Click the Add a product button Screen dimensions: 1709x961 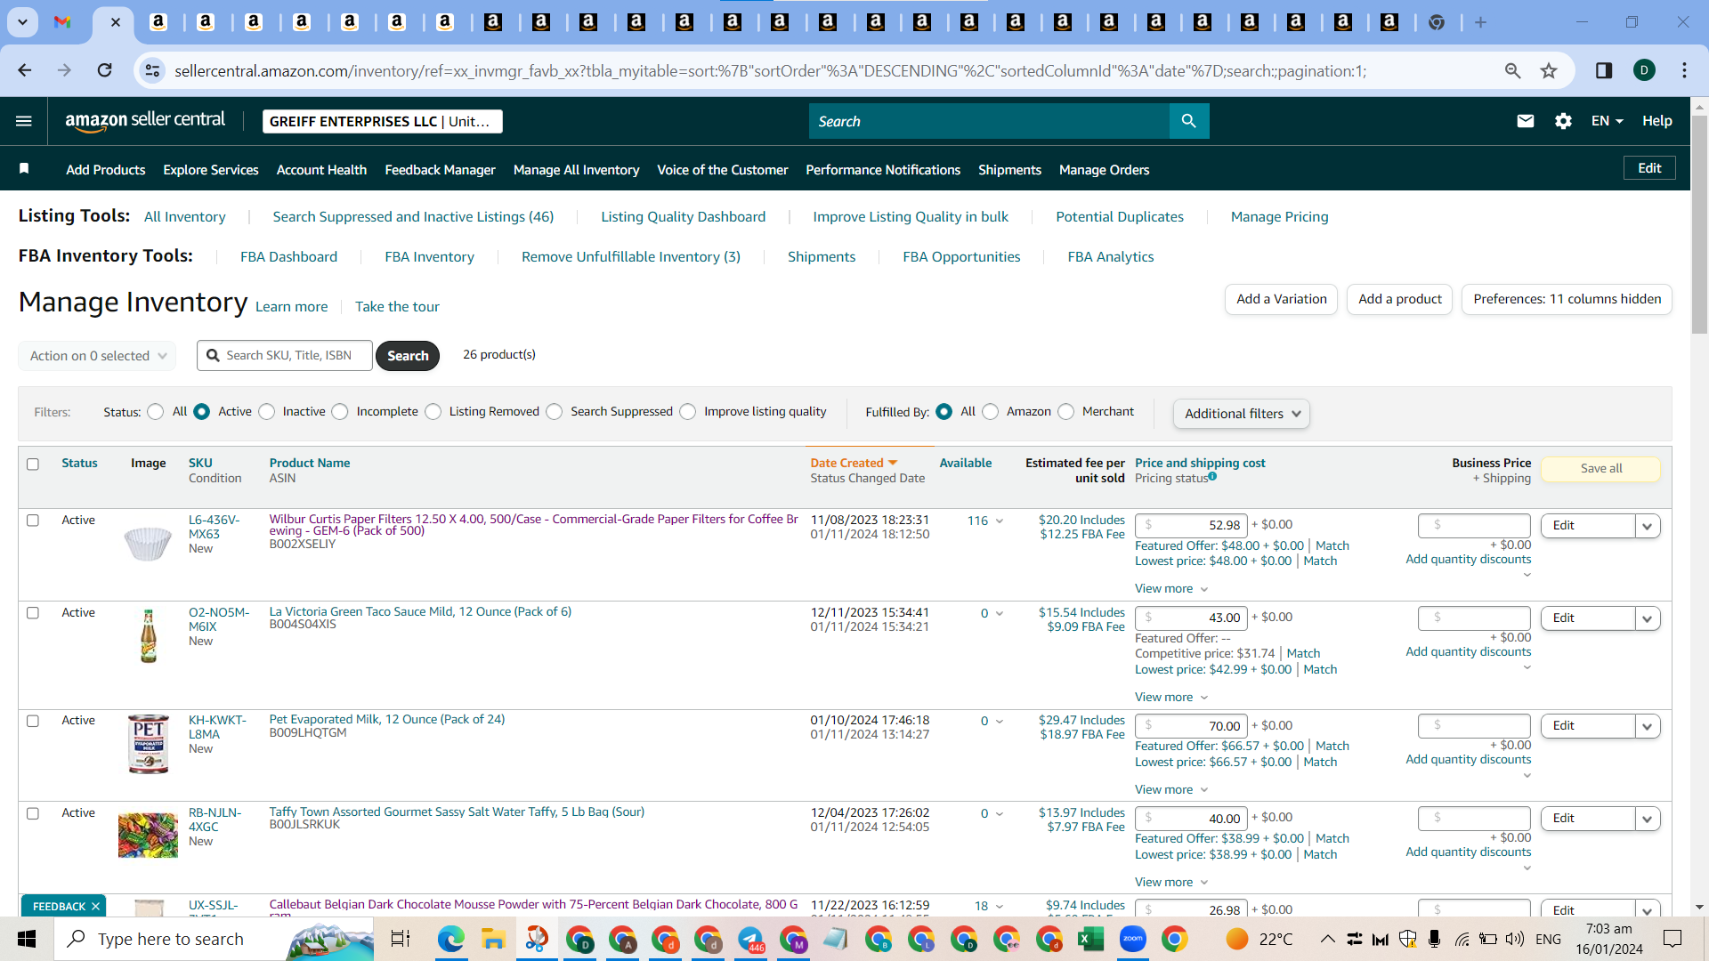[x=1400, y=299]
